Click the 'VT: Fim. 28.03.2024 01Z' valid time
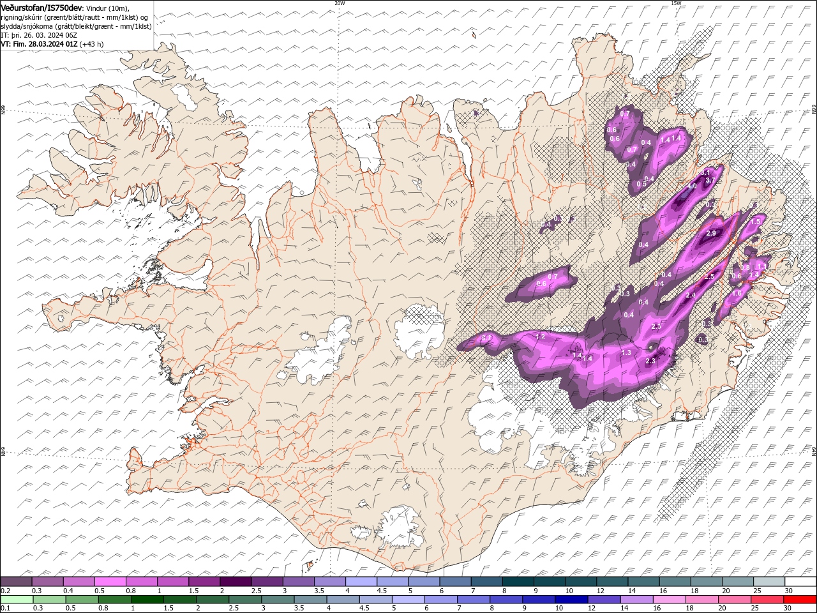Screen dimensions: 817x613 coord(39,44)
